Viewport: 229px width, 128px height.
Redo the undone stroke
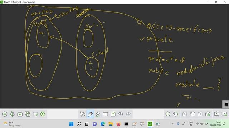click(128, 114)
